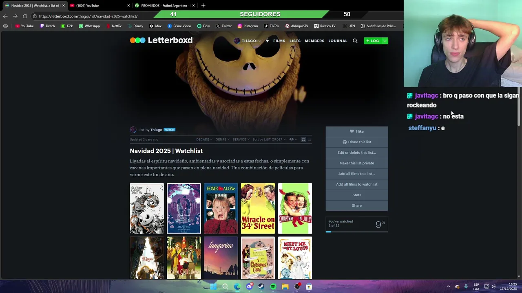
Task: Open the LISTS navigation item
Action: pos(295,41)
